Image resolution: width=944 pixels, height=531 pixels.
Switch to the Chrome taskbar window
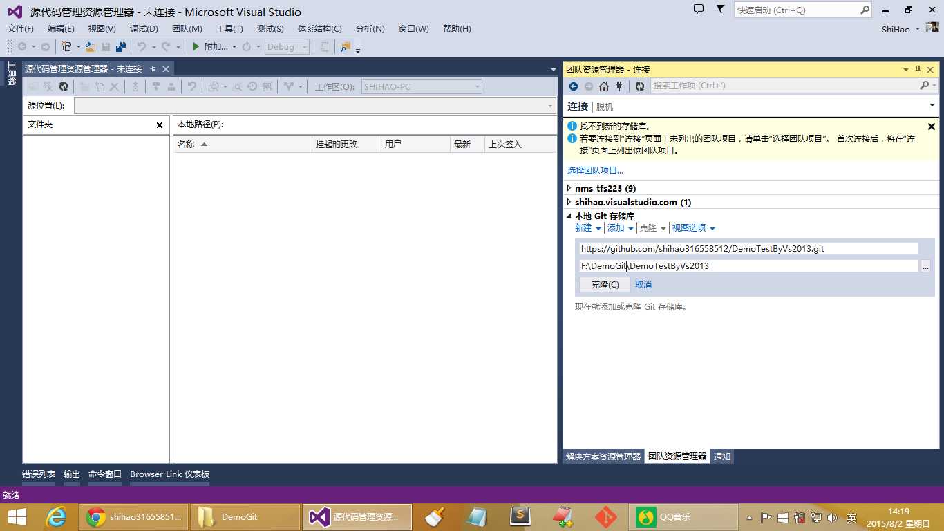tap(134, 517)
